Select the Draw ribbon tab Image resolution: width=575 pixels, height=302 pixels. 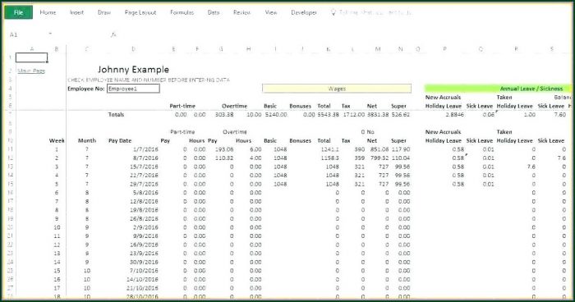coord(104,12)
